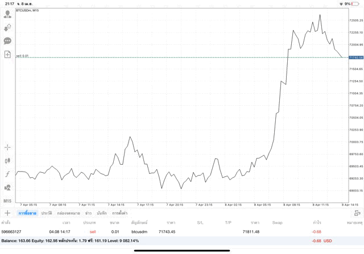
Task: Open the candlestick chart type icon
Action: (x=7, y=161)
